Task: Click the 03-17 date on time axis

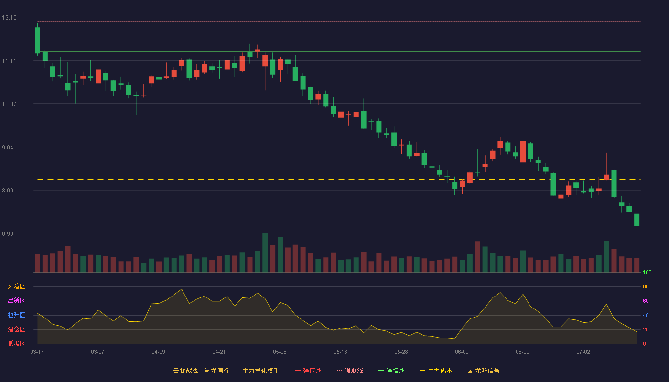Action: [x=37, y=352]
